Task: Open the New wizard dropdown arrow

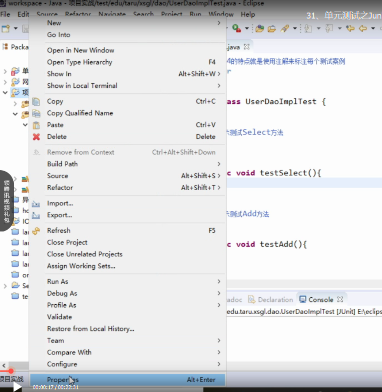Action: pos(16,29)
